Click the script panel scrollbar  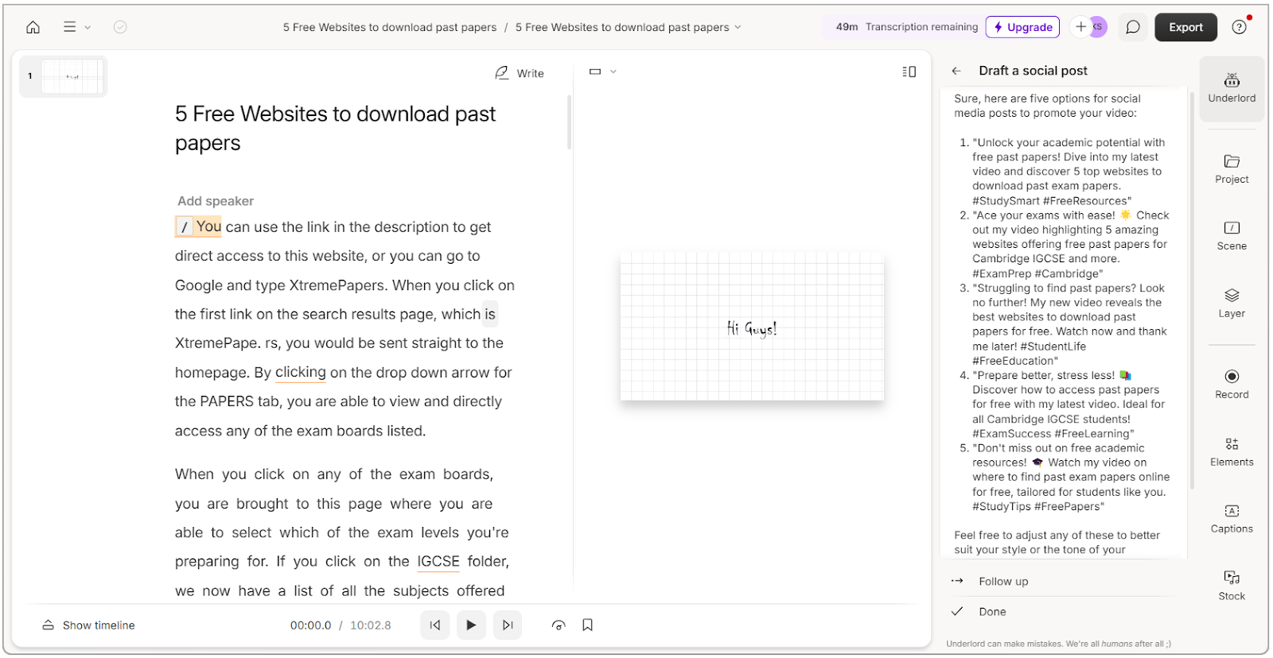[569, 122]
